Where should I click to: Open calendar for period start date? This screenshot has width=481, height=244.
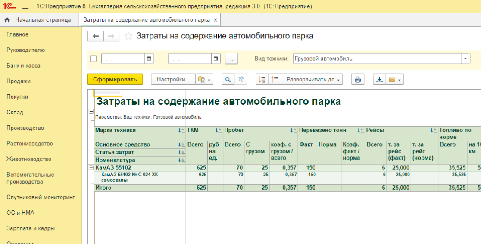point(149,59)
